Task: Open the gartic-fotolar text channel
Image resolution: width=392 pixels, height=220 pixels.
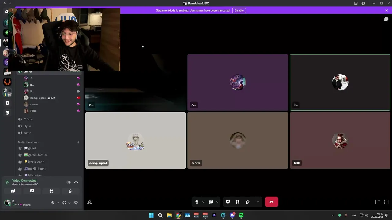Action: [49, 155]
